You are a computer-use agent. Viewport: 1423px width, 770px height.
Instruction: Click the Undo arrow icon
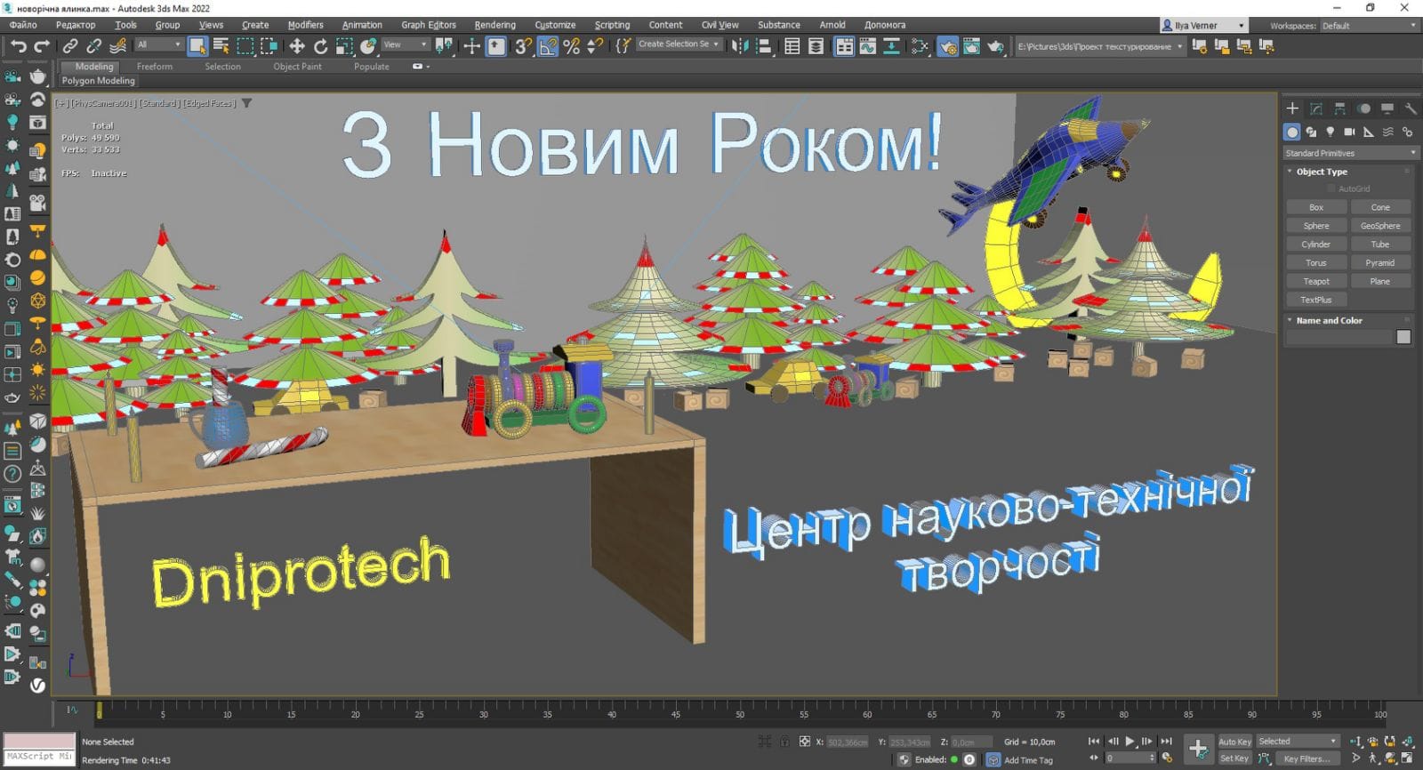point(19,45)
